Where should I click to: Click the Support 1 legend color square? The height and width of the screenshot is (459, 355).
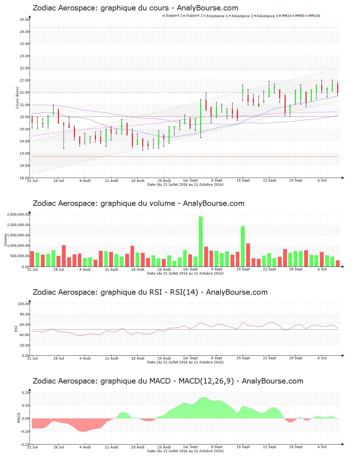(x=164, y=16)
